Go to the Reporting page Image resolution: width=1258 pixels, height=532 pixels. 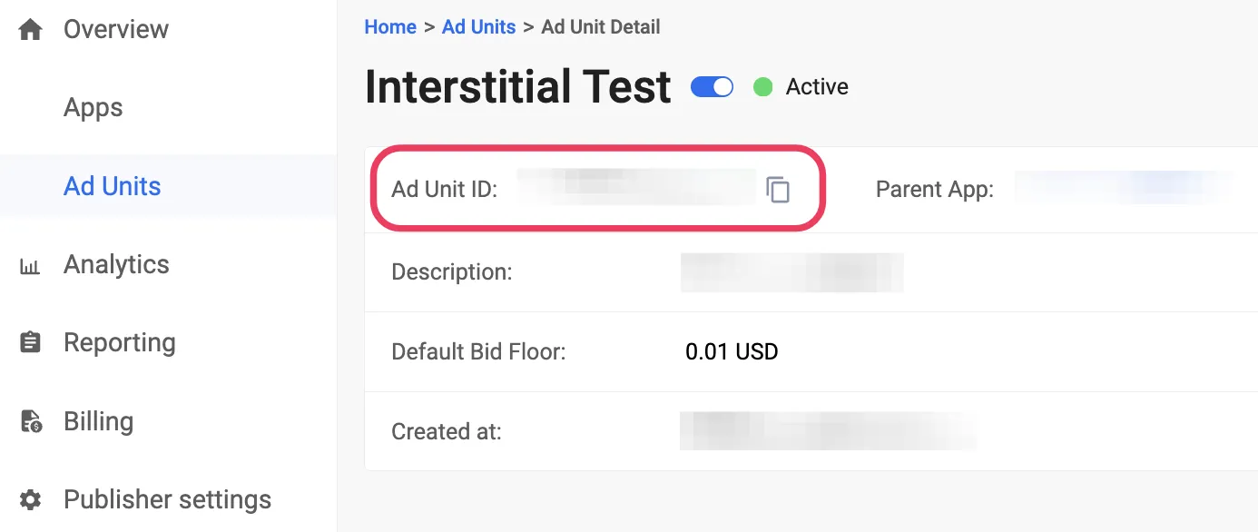pyautogui.click(x=119, y=342)
